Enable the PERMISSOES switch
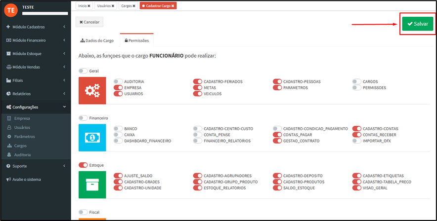This screenshot has width=437, height=221. tap(357, 88)
